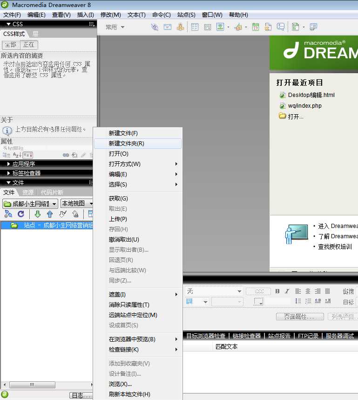Toggle Align Right in Properties panel
358x400 pixels.
(x=318, y=291)
